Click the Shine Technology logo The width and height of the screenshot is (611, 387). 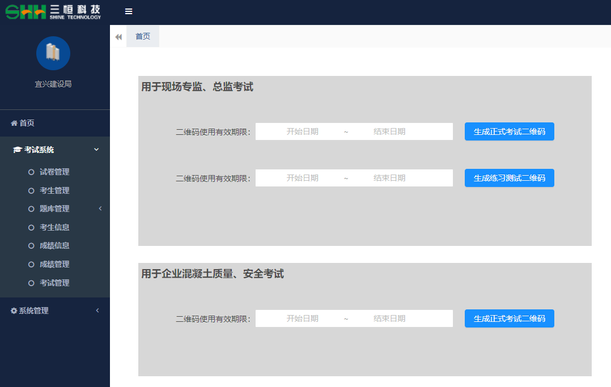coord(53,11)
